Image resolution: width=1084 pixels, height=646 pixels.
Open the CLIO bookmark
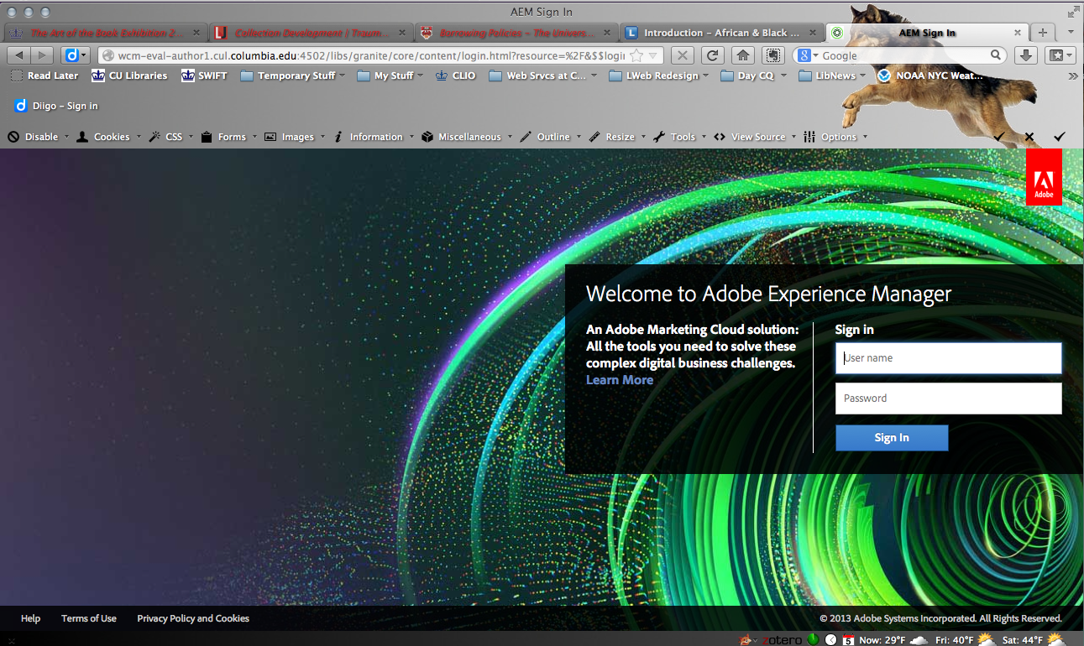point(455,76)
